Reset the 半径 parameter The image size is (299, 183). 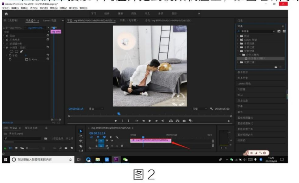(x=48, y=55)
